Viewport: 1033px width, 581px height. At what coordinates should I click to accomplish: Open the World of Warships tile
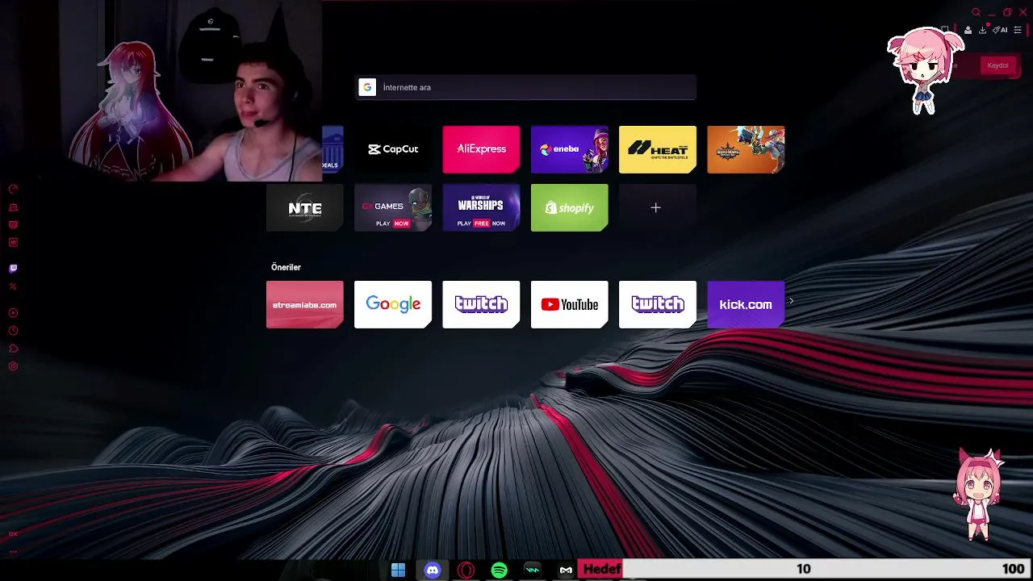pos(481,207)
